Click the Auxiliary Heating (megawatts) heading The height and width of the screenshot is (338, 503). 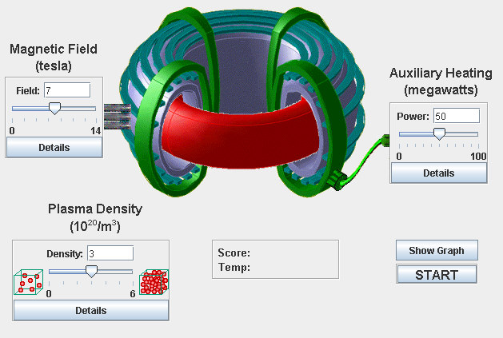point(441,82)
